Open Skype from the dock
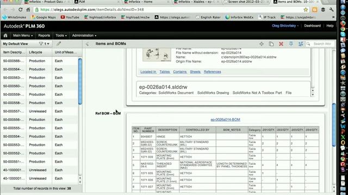The width and height of the screenshot is (348, 195). (x=343, y=34)
